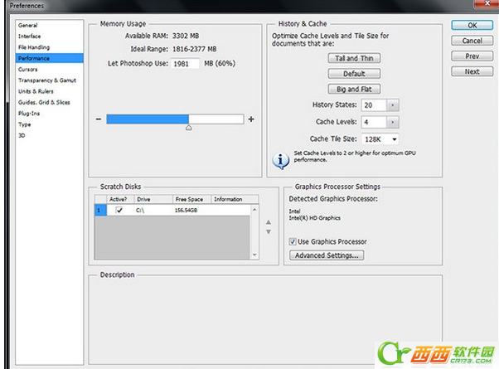
Task: Select the Type preferences category
Action: [50, 124]
